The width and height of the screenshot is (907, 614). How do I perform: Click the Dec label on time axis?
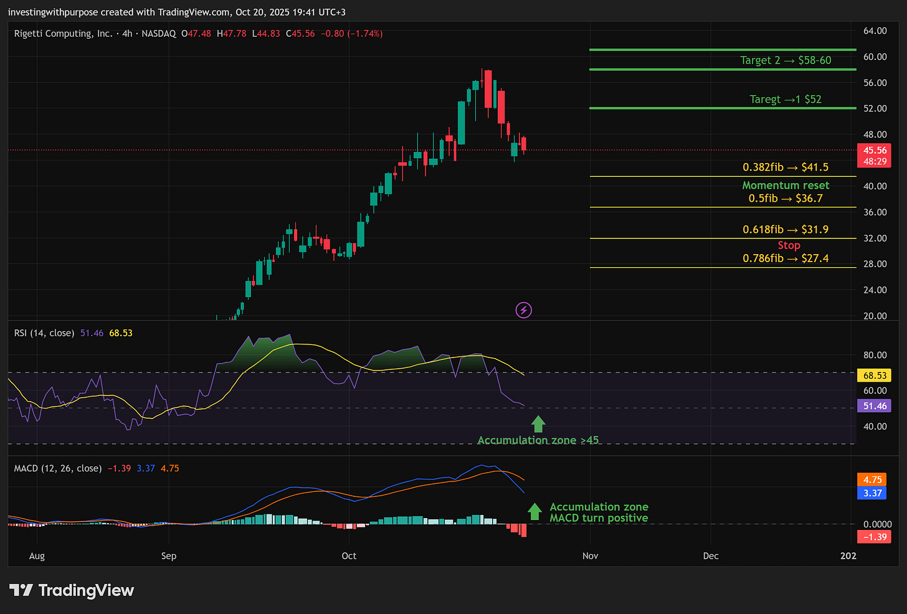point(711,556)
